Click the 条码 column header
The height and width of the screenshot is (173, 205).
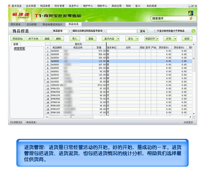tap(128, 47)
